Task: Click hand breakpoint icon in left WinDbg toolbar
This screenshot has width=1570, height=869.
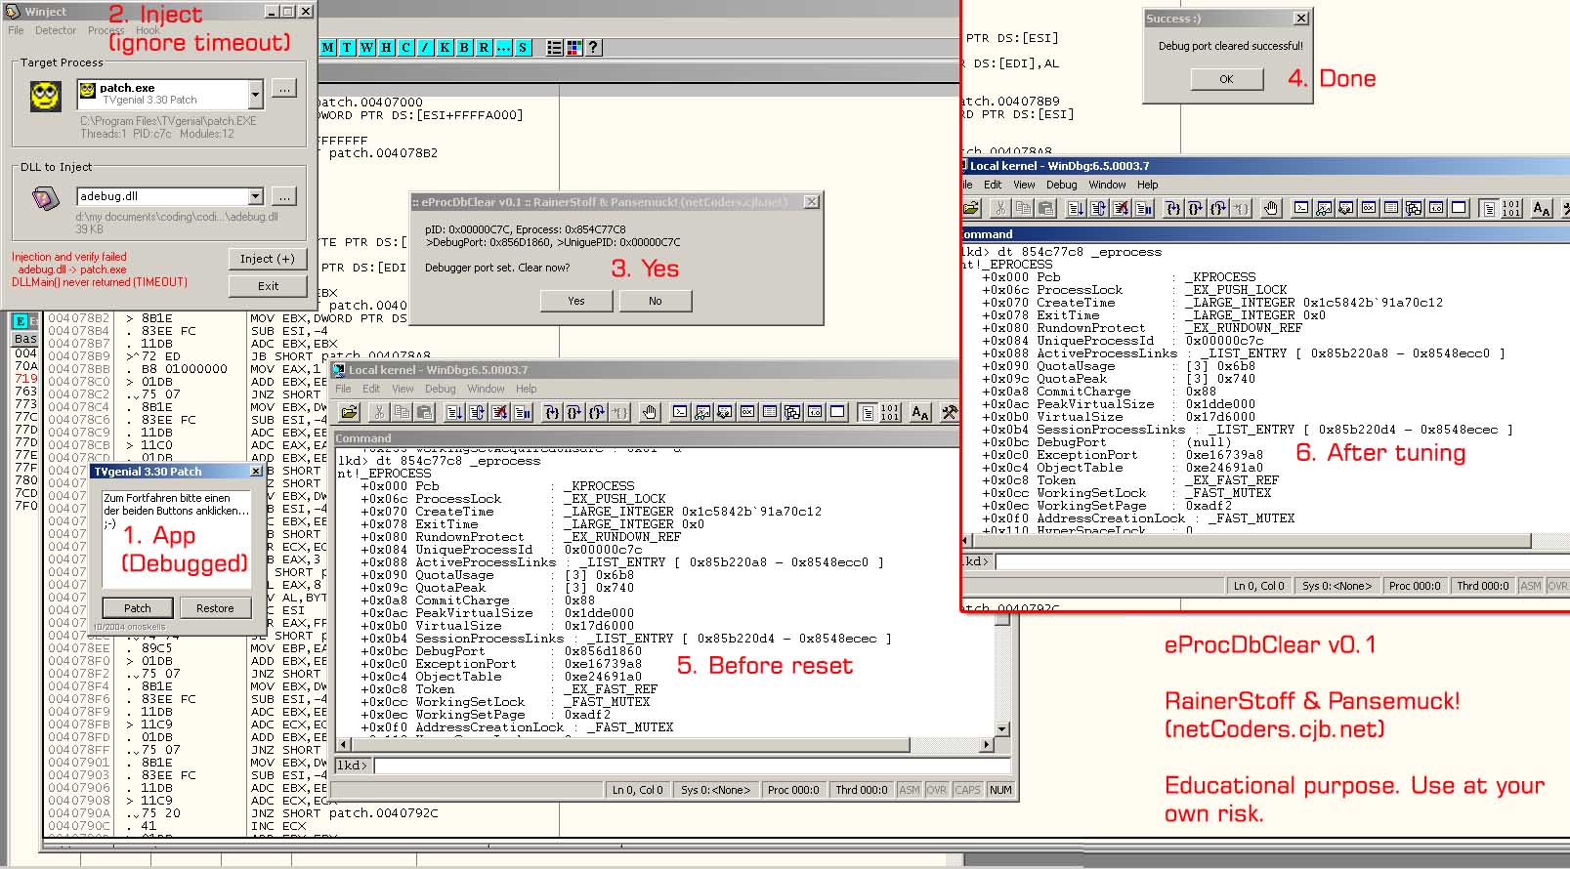Action: 650,412
